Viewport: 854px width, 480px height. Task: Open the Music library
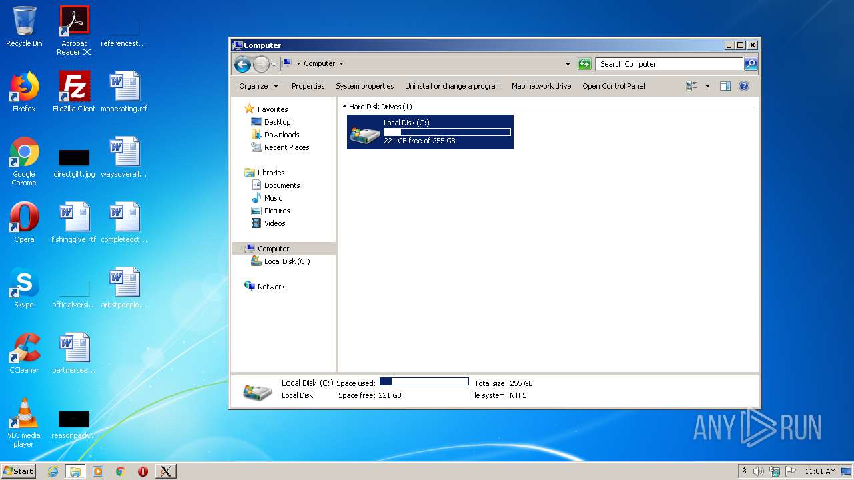coord(272,198)
